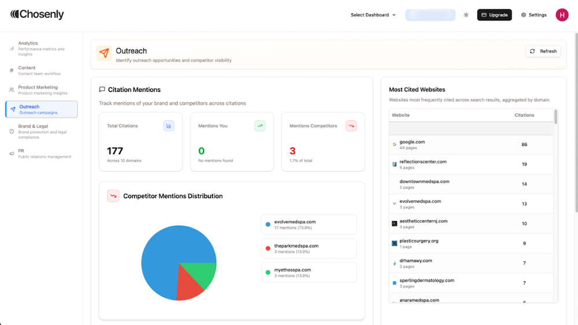Viewport: 578px width, 325px height.
Task: Click the sperlingdermatology.com favicon
Action: (x=394, y=283)
